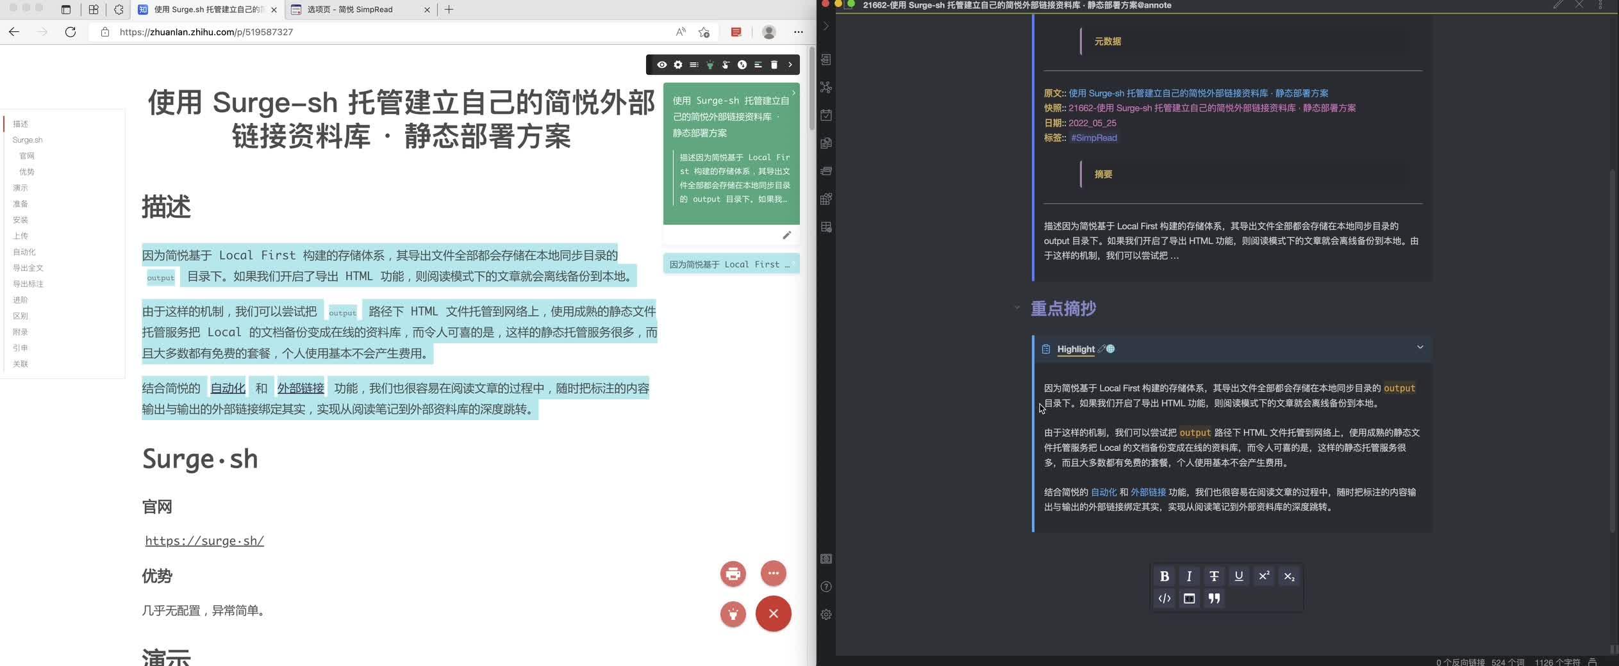Click the table-with-gear icon in Obsidian ribbon

click(x=826, y=227)
